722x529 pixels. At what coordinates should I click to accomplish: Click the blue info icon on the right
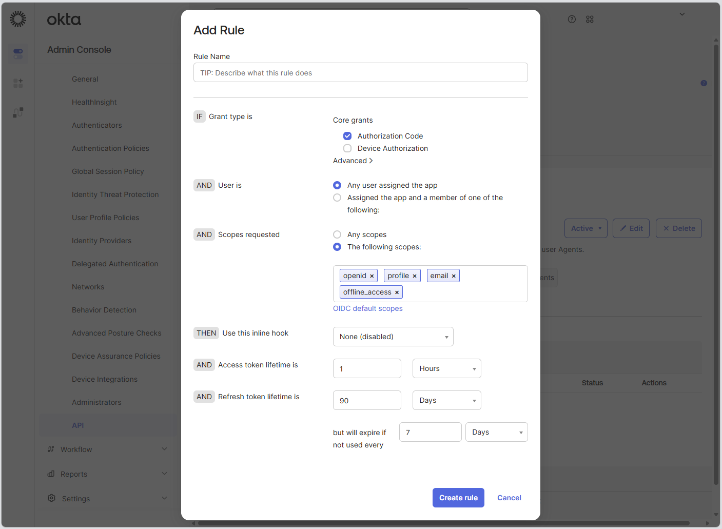click(x=704, y=83)
